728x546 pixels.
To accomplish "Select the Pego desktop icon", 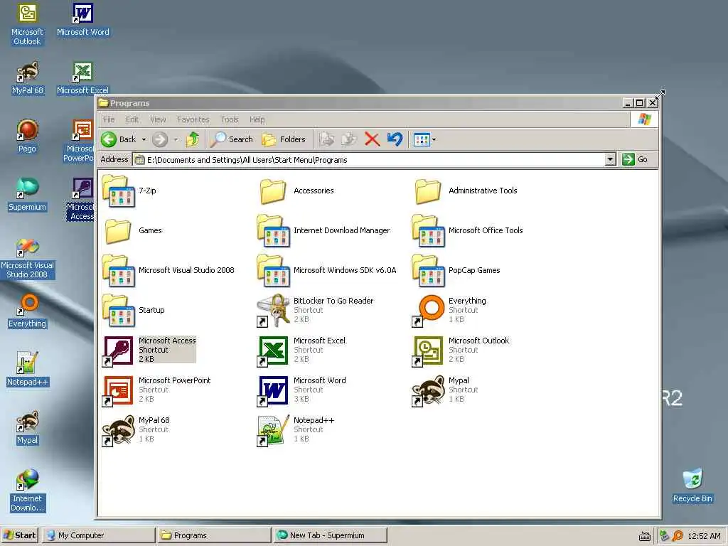I will 28,136.
